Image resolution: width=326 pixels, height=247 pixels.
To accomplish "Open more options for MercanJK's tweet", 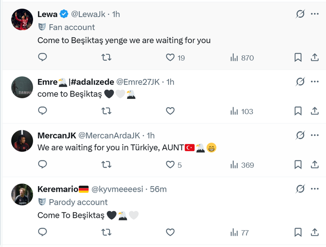I will pyautogui.click(x=315, y=135).
